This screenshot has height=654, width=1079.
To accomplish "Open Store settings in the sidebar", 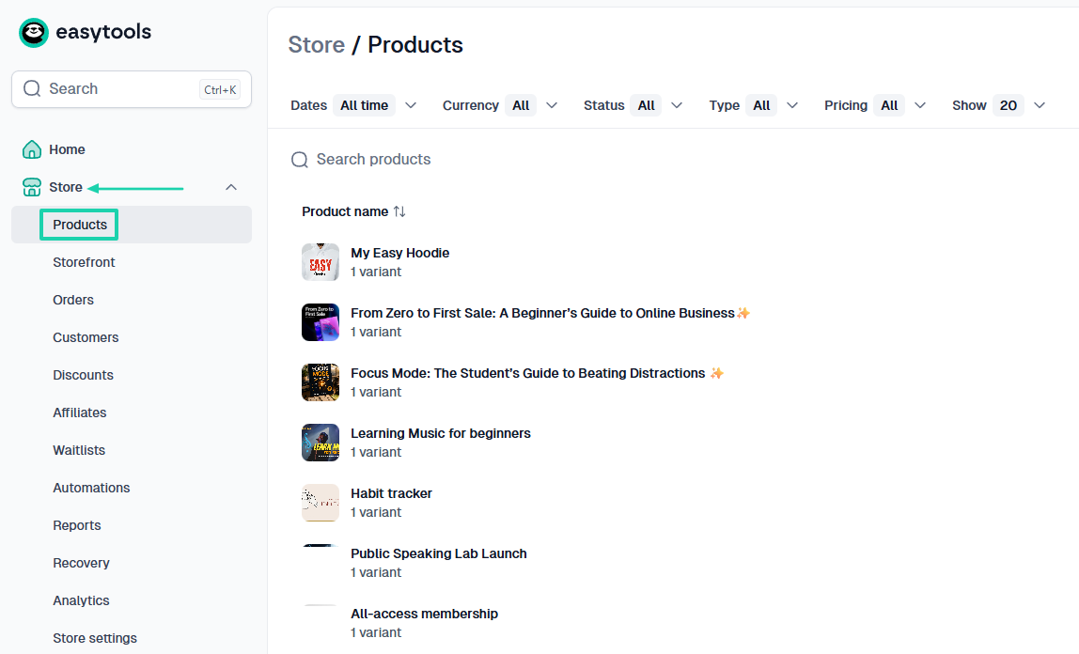I will 95,638.
